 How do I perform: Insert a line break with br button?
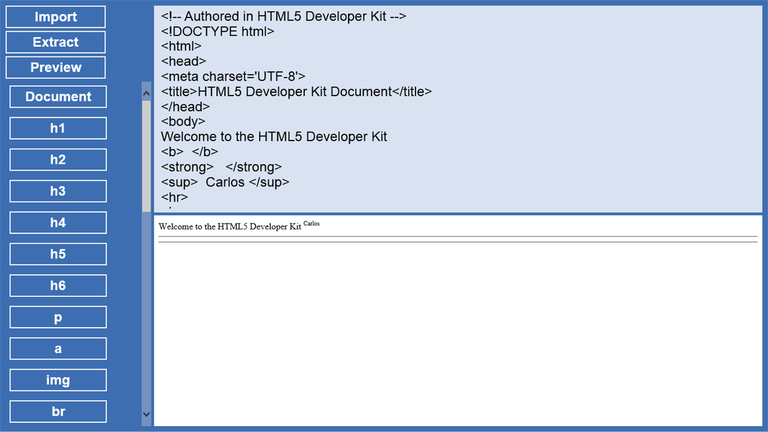click(58, 411)
